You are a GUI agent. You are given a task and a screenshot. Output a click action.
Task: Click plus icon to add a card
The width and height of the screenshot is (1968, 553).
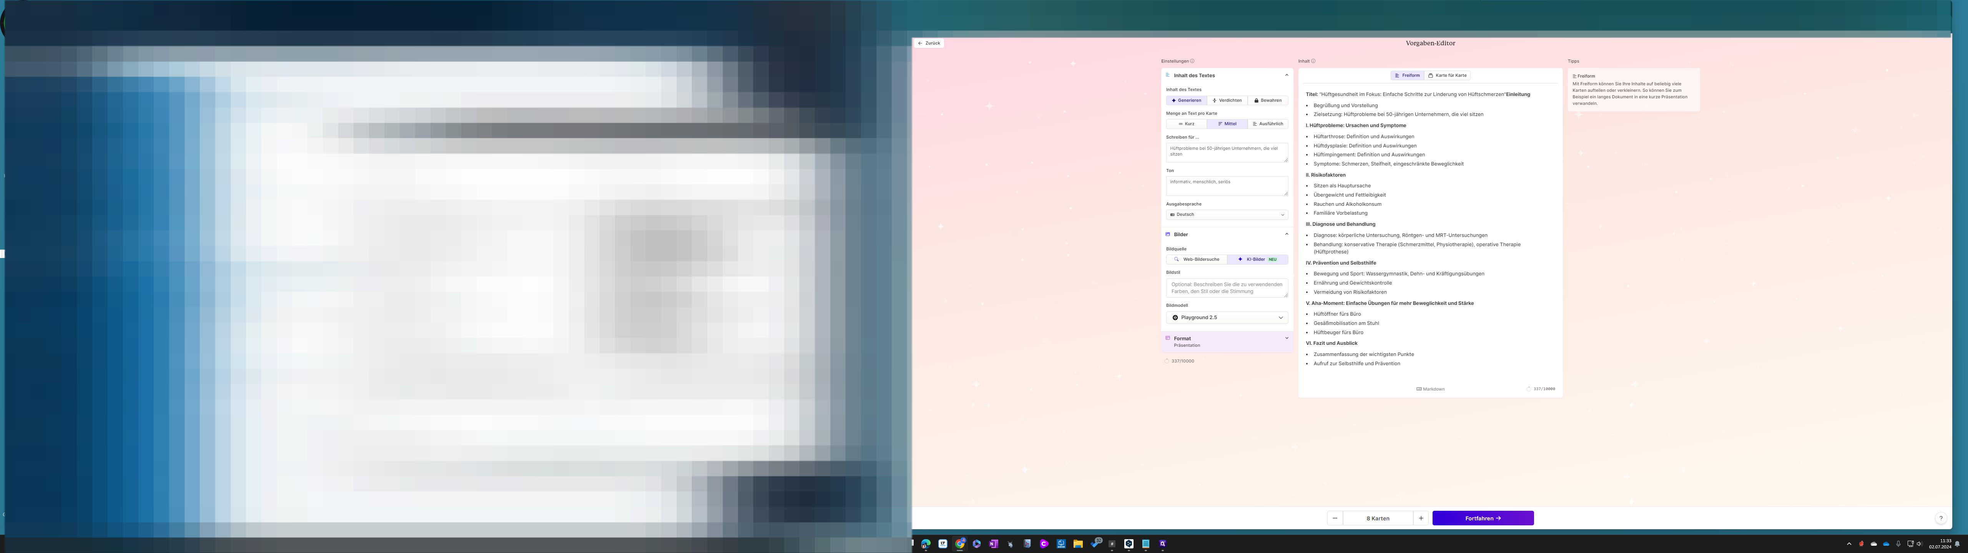click(1421, 518)
